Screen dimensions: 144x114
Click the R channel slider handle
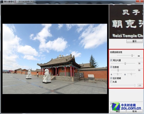pos(118,74)
